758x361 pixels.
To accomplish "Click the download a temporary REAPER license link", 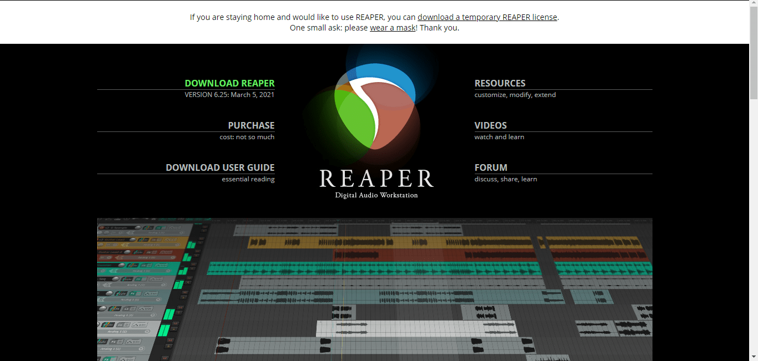I will click(488, 17).
